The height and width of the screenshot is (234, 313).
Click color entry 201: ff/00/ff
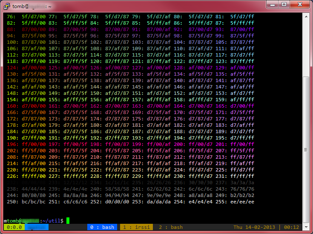235,144
